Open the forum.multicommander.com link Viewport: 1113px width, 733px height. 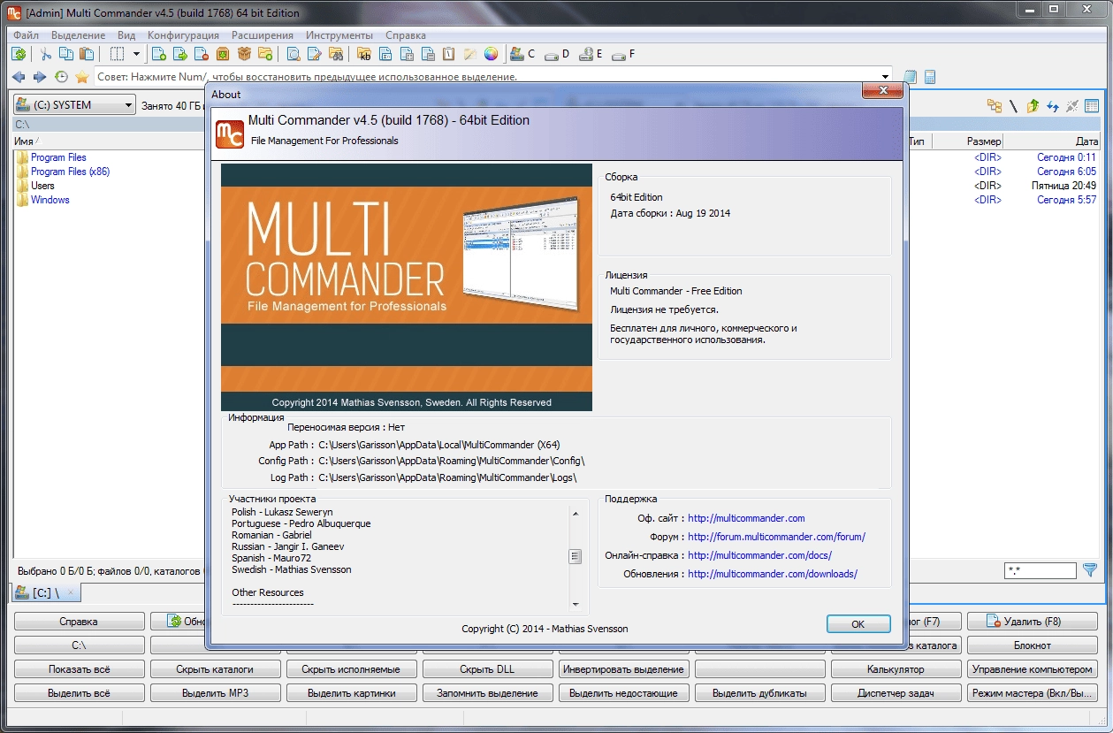776,537
